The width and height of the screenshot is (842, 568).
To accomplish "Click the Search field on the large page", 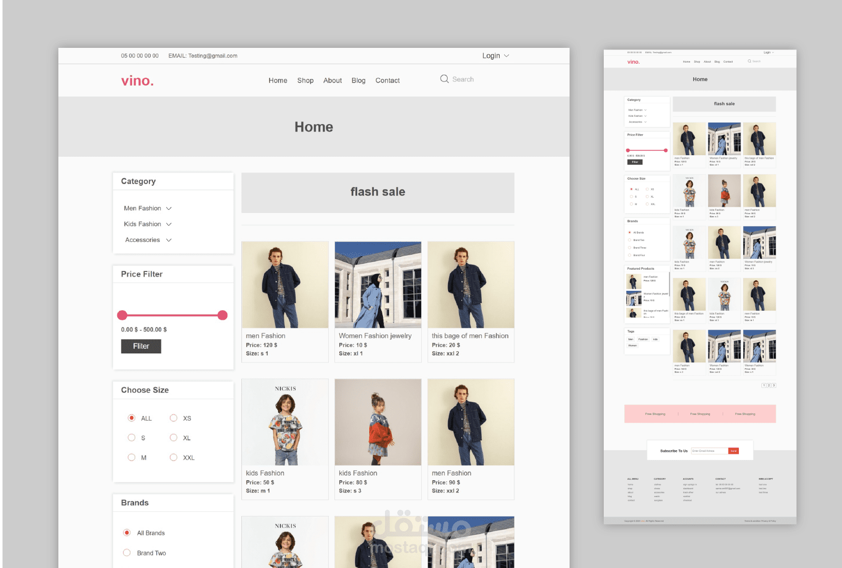I will (x=463, y=79).
